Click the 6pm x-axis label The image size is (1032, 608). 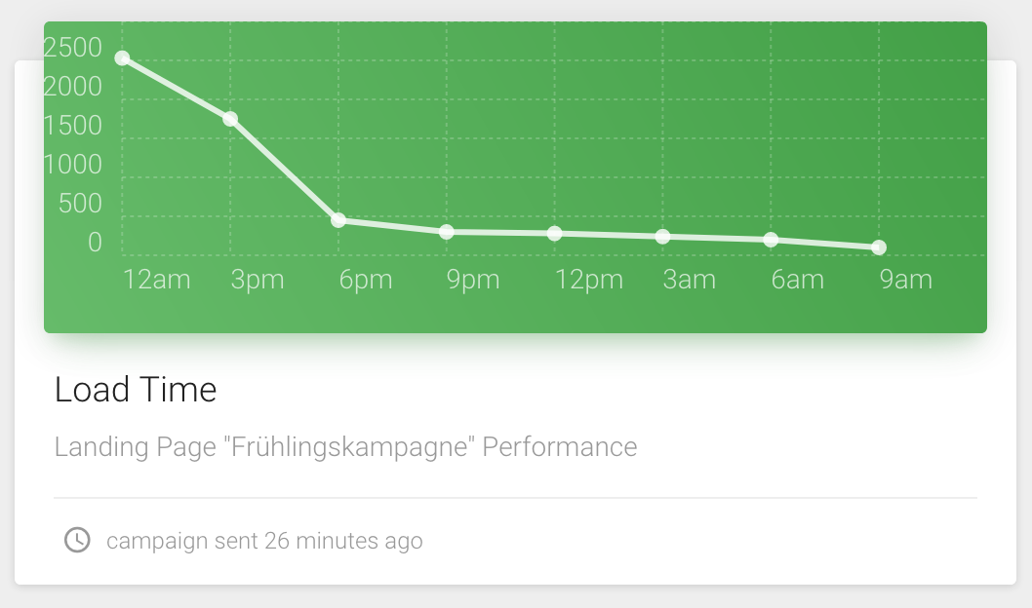366,281
